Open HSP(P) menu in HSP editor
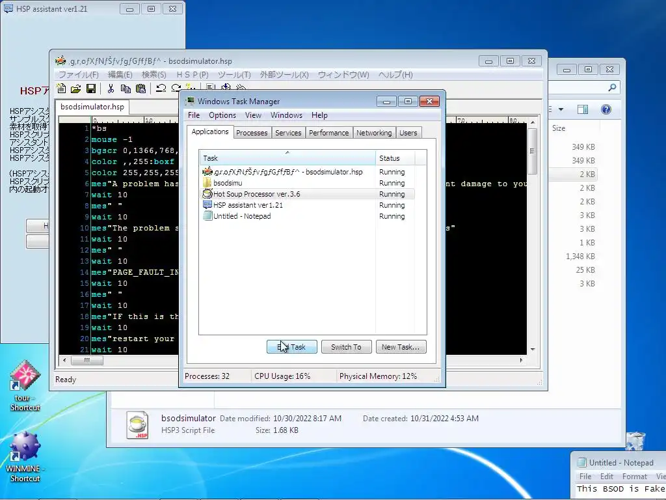This screenshot has width=666, height=500. (x=193, y=75)
